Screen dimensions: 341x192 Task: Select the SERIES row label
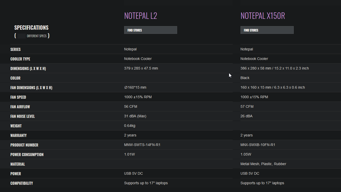[x=15, y=49]
